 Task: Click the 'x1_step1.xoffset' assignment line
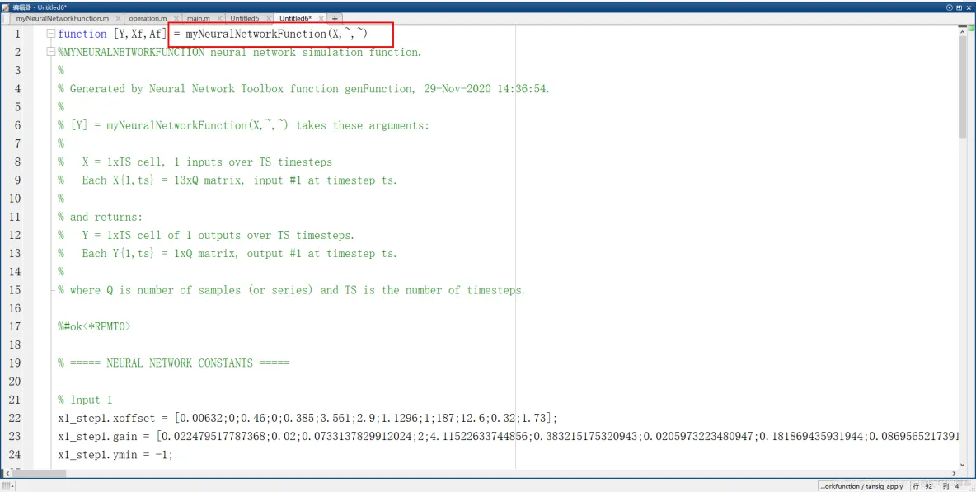point(307,418)
